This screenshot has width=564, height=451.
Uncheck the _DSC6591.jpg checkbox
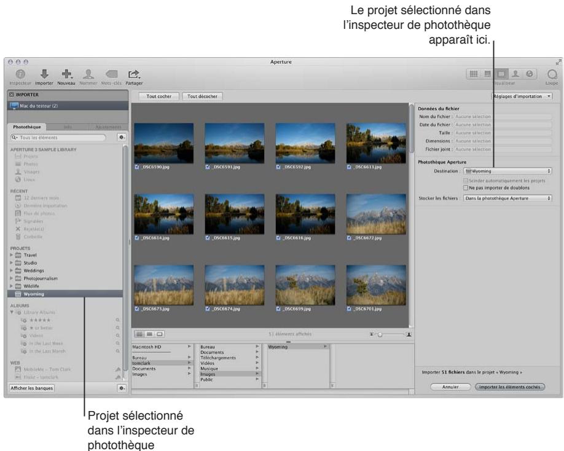click(208, 167)
